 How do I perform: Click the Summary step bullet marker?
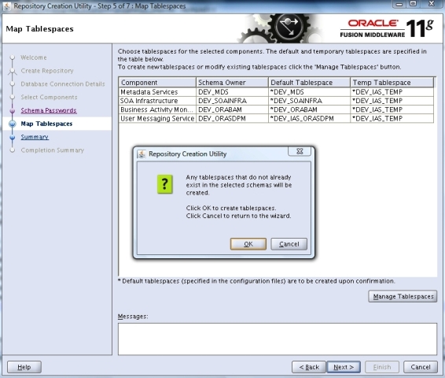point(13,137)
